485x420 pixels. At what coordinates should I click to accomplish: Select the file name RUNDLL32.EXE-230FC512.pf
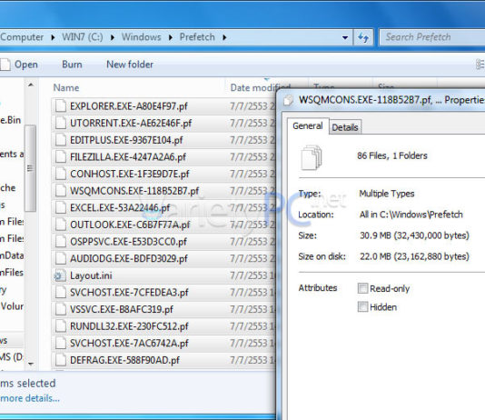point(129,326)
